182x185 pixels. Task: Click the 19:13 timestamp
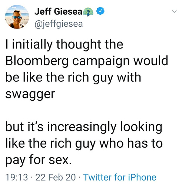(x=17, y=177)
